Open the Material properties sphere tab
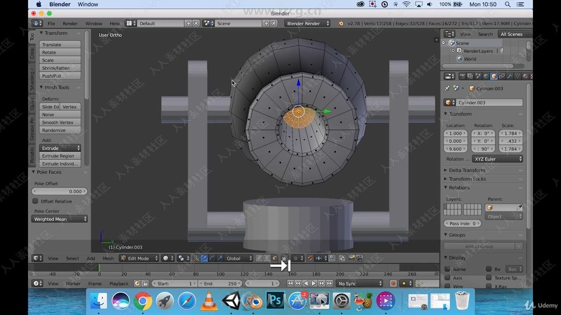 (x=525, y=76)
